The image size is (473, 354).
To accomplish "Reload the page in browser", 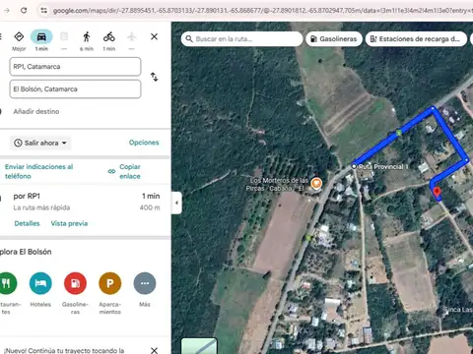I will pos(24,11).
